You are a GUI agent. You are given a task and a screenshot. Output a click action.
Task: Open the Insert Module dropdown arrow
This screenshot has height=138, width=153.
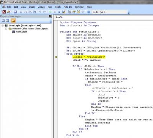[11, 12]
